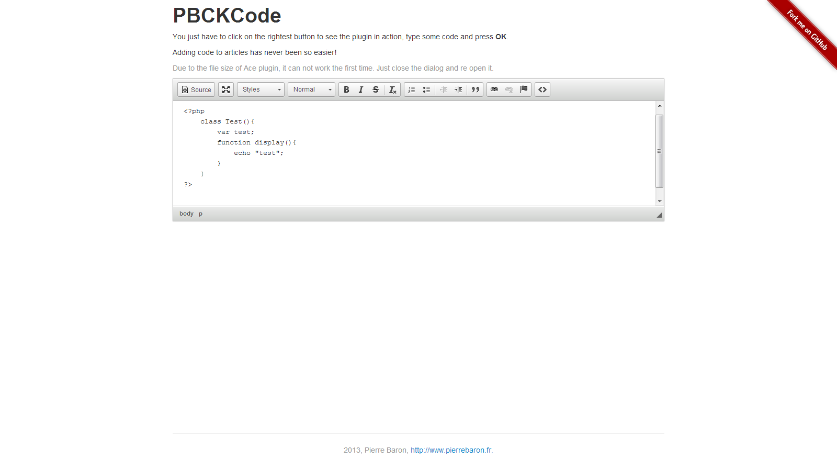Click the Source view button
Viewport: 837px width, 471px height.
point(196,89)
